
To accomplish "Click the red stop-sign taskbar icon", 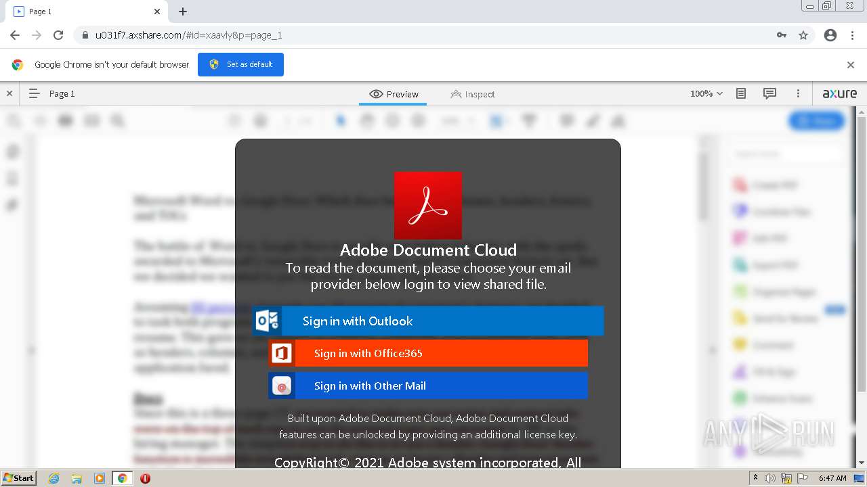I will coord(145,478).
